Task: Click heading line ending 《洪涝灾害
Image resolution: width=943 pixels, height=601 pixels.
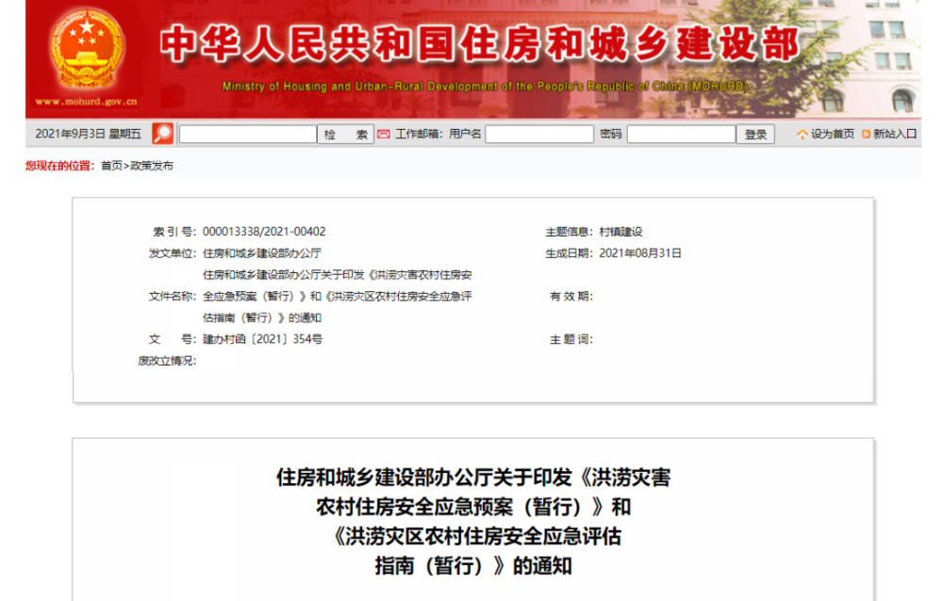Action: coord(473,478)
